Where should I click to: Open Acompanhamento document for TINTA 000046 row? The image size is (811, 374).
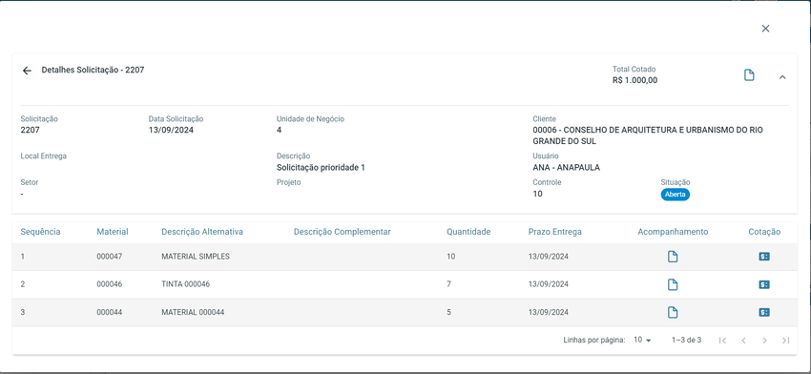coord(673,284)
